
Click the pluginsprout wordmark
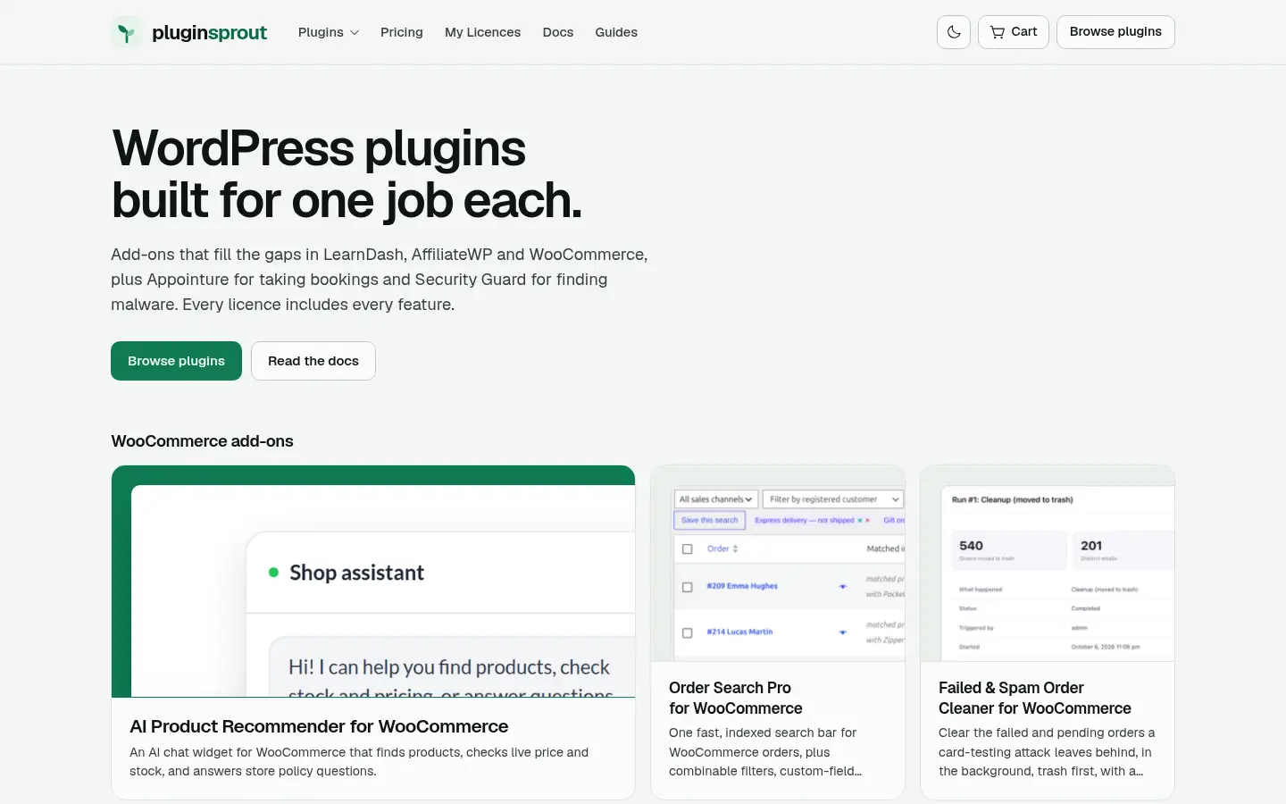click(x=209, y=33)
